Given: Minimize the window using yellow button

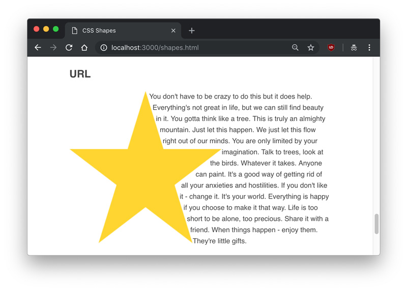Looking at the screenshot, I should coord(46,29).
